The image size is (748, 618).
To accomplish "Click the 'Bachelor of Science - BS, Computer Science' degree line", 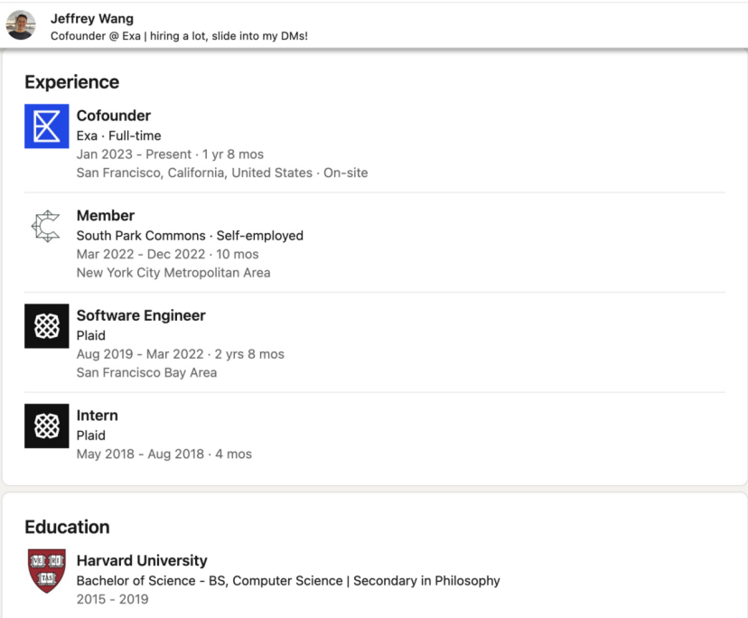I will [288, 581].
